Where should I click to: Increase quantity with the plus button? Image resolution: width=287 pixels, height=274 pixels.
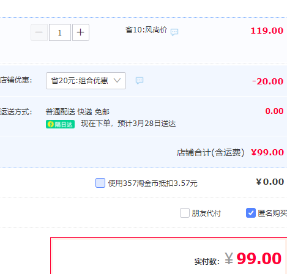pos(81,32)
